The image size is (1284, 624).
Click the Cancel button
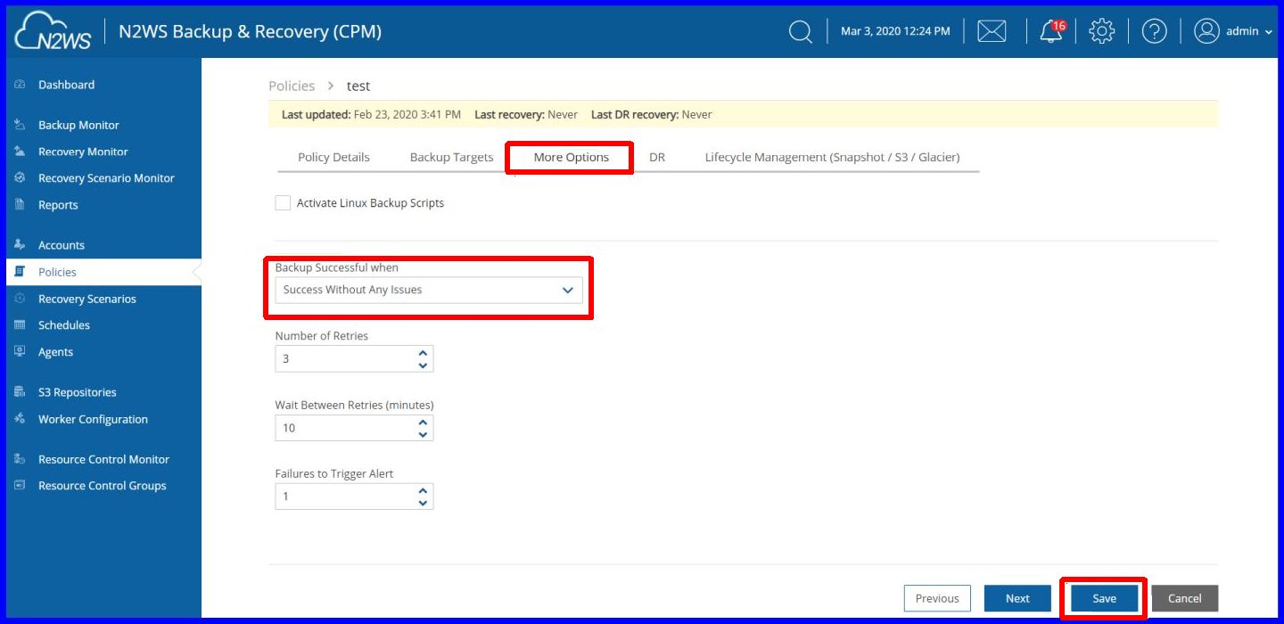1185,598
